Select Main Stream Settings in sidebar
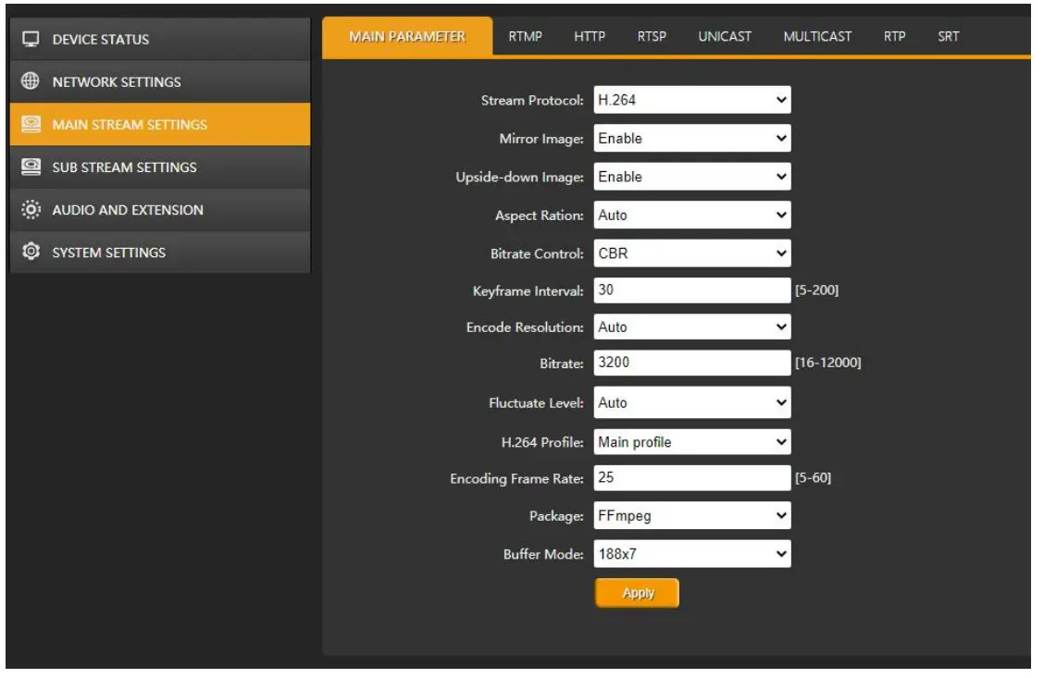Image resolution: width=1044 pixels, height=678 pixels. 160,125
